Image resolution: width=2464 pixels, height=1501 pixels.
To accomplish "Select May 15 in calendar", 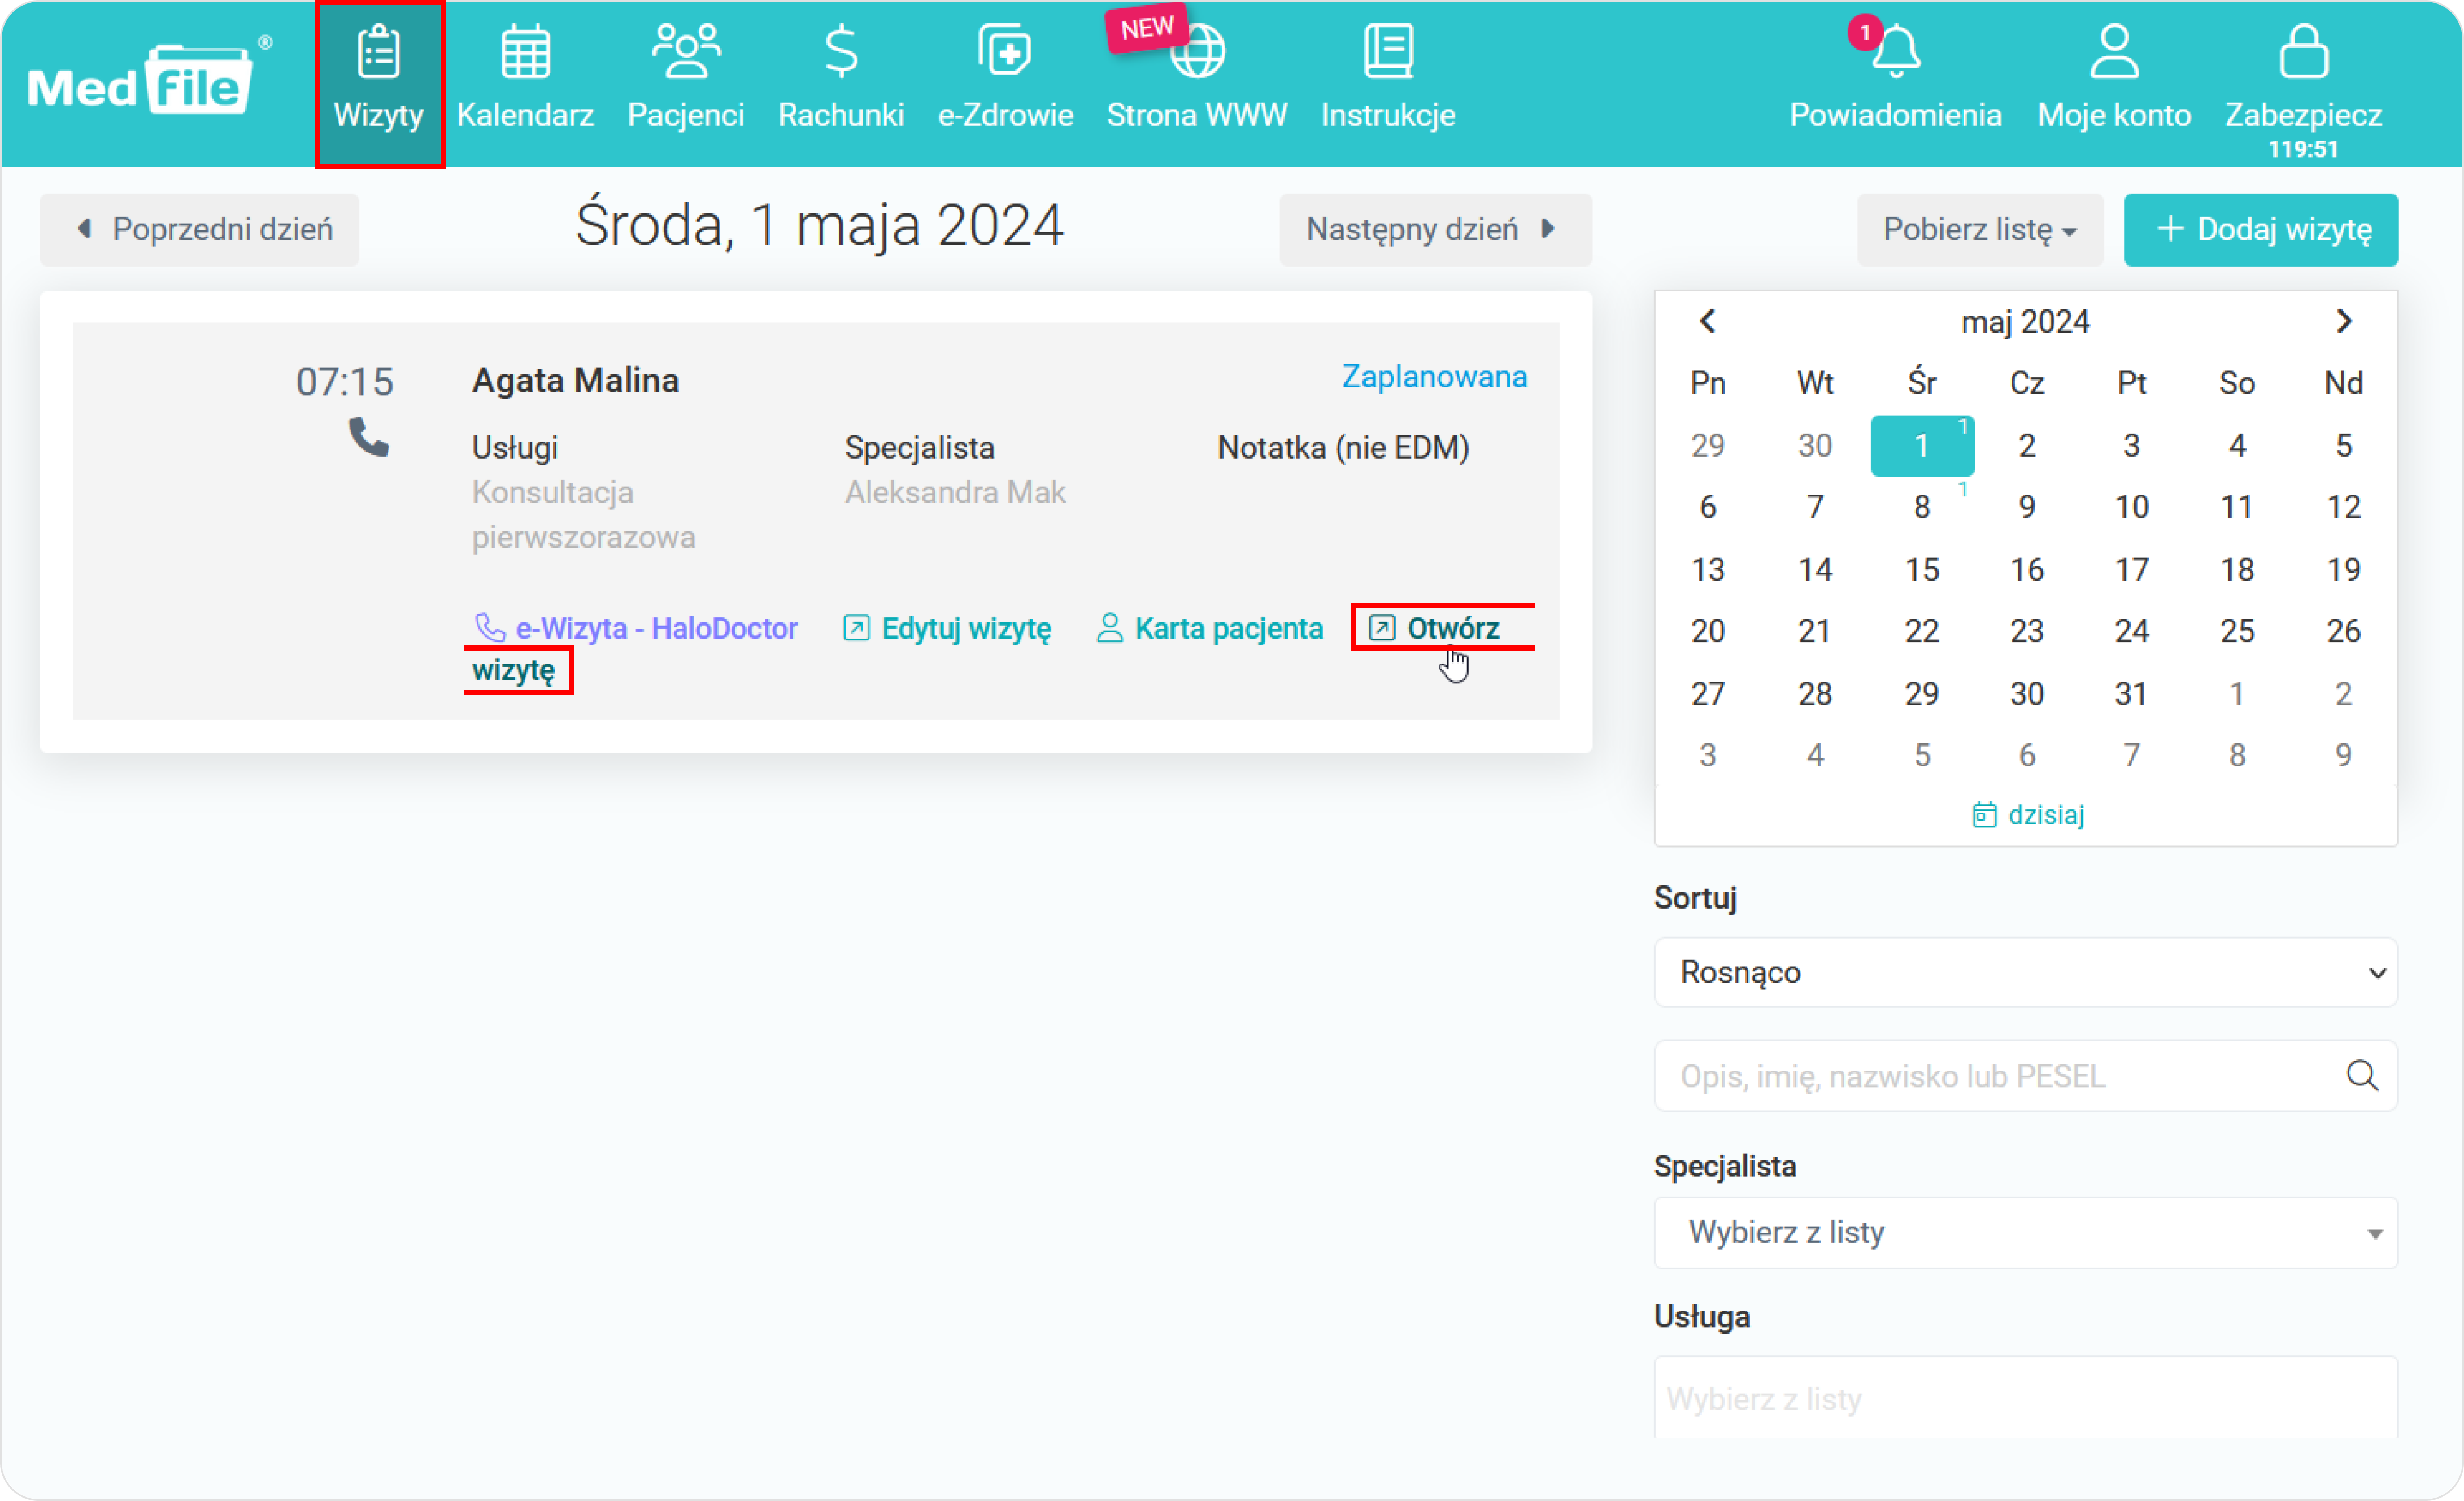I will [1921, 569].
